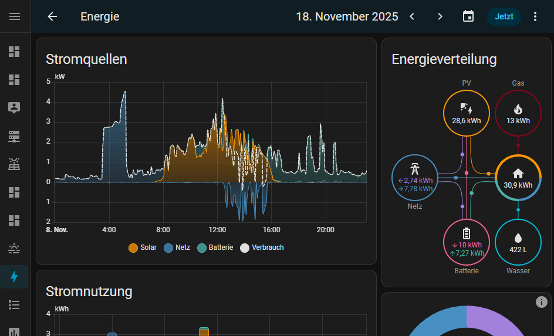
Task: Toggle the Solar series in legend
Action: click(x=143, y=247)
